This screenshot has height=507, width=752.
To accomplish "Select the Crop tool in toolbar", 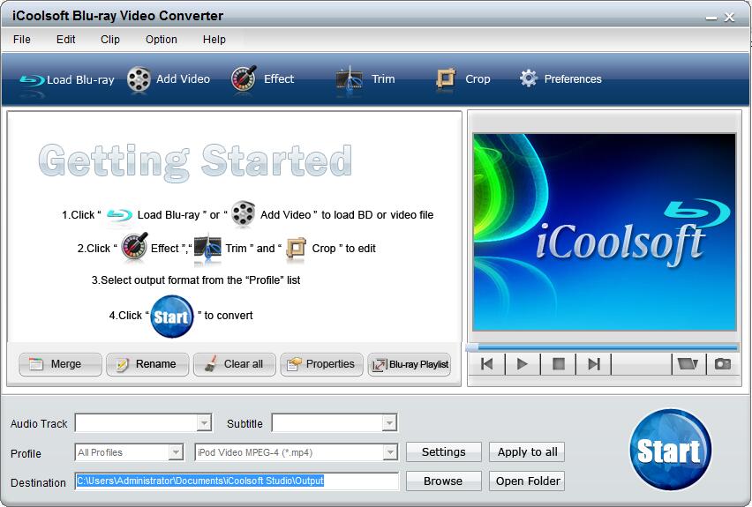I will click(x=462, y=79).
